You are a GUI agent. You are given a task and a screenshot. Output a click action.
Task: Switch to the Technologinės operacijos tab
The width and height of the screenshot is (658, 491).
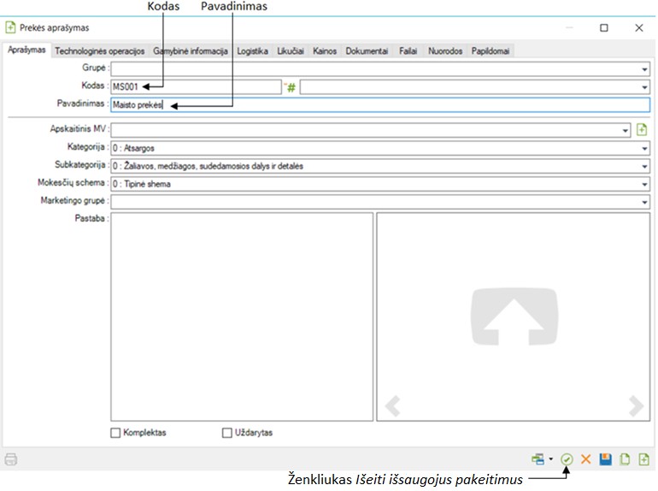[100, 51]
